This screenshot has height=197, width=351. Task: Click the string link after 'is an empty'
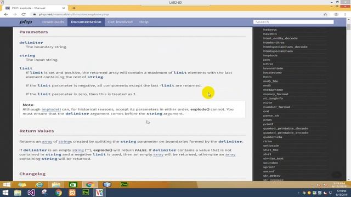click(78, 150)
